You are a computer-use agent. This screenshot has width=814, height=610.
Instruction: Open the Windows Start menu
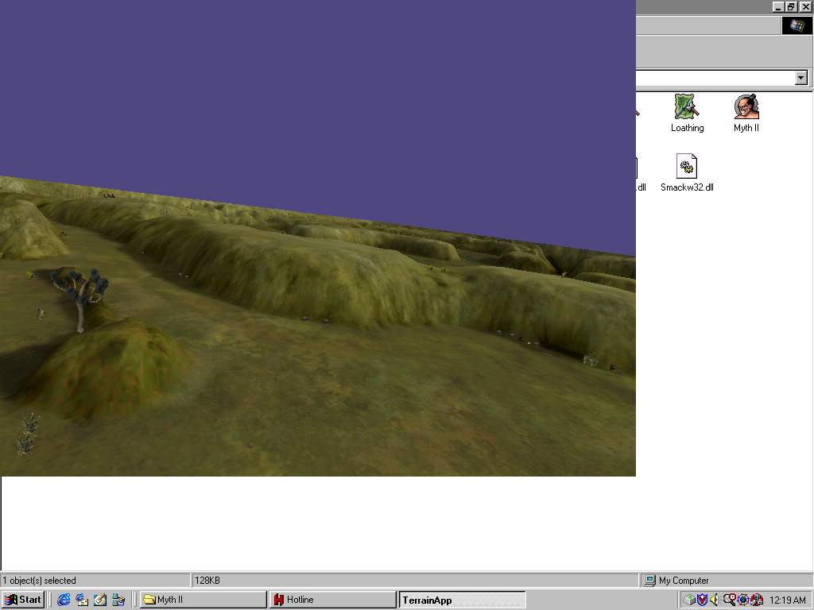coord(23,600)
